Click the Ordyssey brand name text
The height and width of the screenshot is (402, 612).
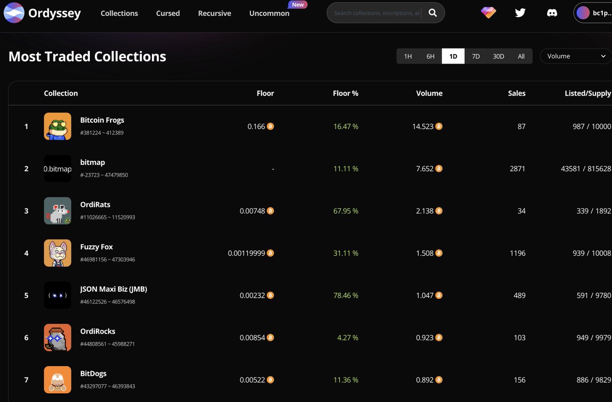[x=55, y=13]
